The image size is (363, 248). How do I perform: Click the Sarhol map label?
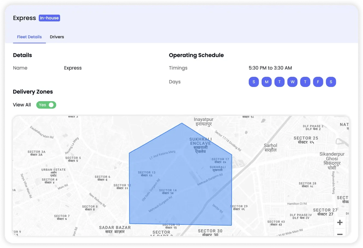click(271, 148)
